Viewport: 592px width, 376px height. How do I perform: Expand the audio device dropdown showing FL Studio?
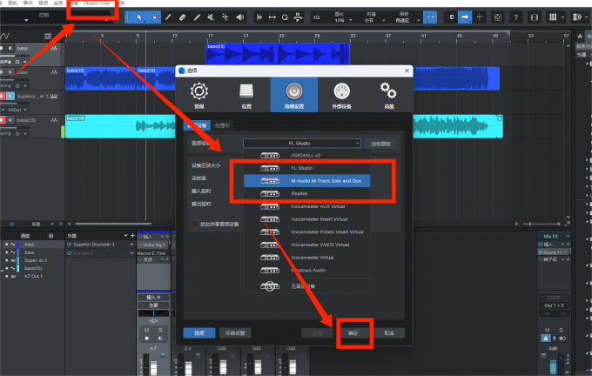[x=301, y=143]
